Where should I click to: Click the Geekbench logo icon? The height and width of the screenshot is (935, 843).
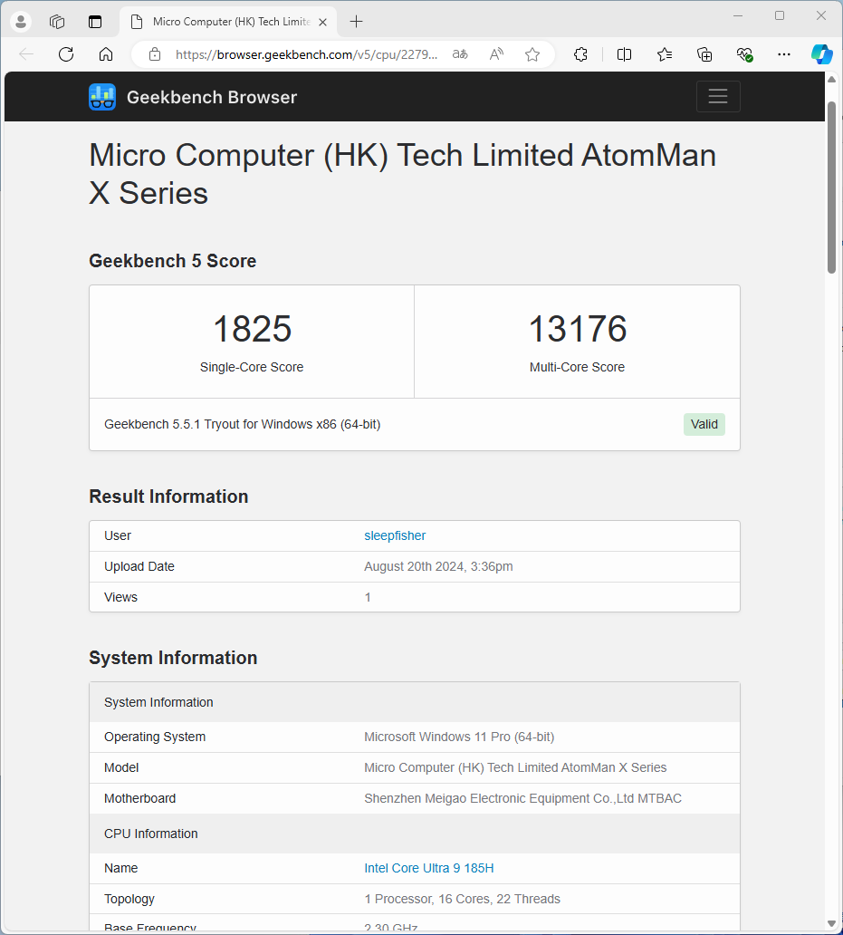[x=102, y=97]
